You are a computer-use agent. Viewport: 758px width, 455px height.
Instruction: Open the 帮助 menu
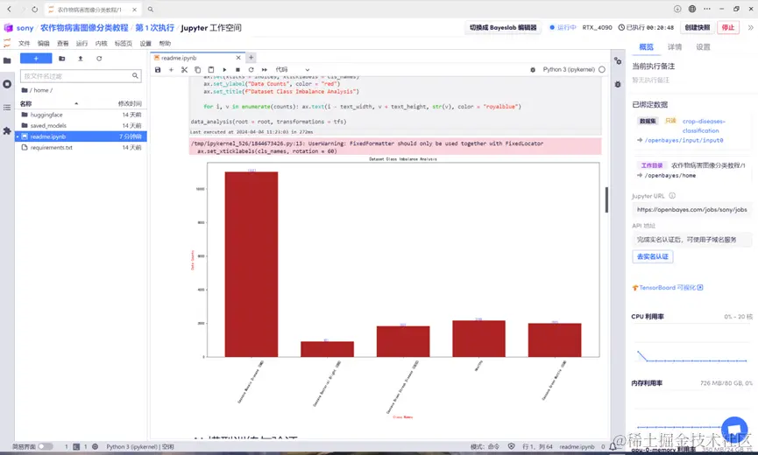click(x=165, y=44)
